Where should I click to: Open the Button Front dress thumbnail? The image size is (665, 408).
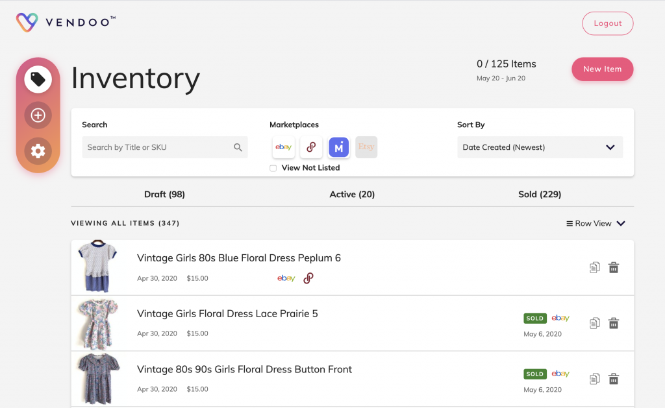click(x=97, y=379)
